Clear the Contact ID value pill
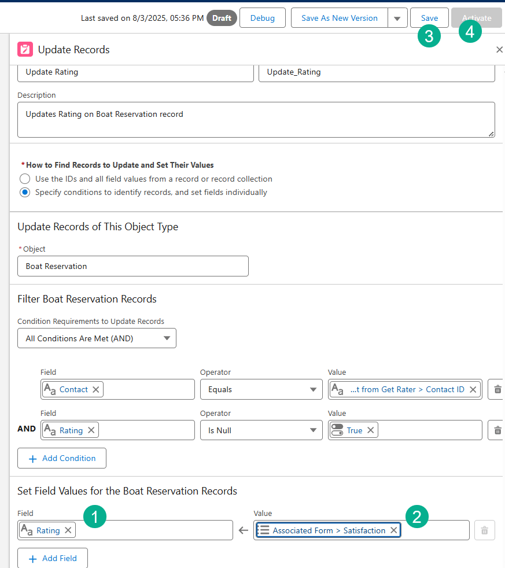This screenshot has width=505, height=568. [473, 390]
